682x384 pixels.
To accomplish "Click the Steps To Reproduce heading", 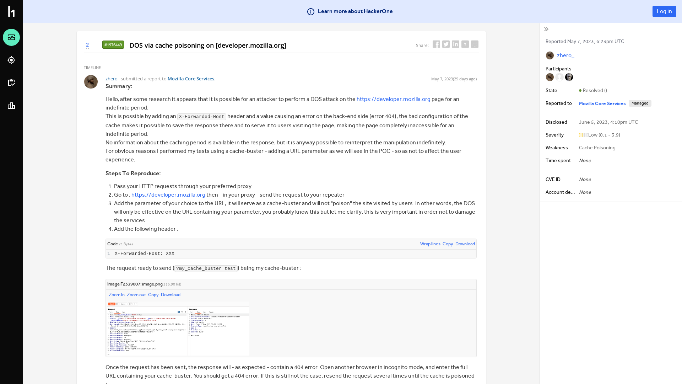I will 133,174.
